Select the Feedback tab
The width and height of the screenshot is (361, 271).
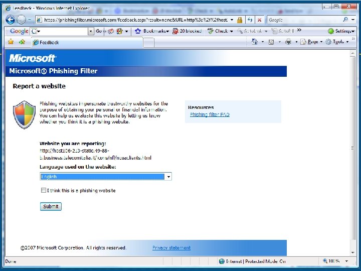pyautogui.click(x=87, y=43)
